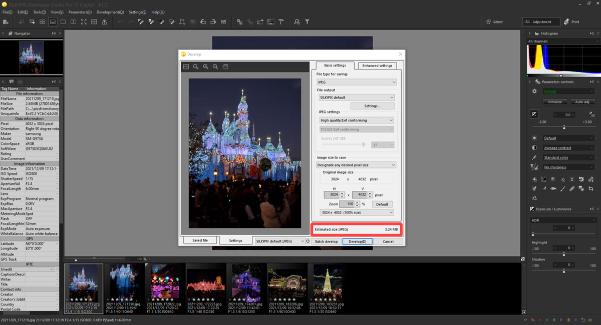Toggle the lock icon beside SILKYPIX default (JPEG)
This screenshot has height=325, width=601.
(x=308, y=241)
